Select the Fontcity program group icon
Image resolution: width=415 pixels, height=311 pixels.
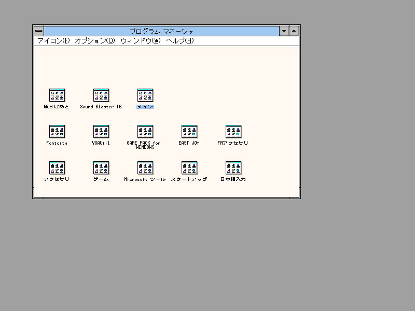point(57,132)
